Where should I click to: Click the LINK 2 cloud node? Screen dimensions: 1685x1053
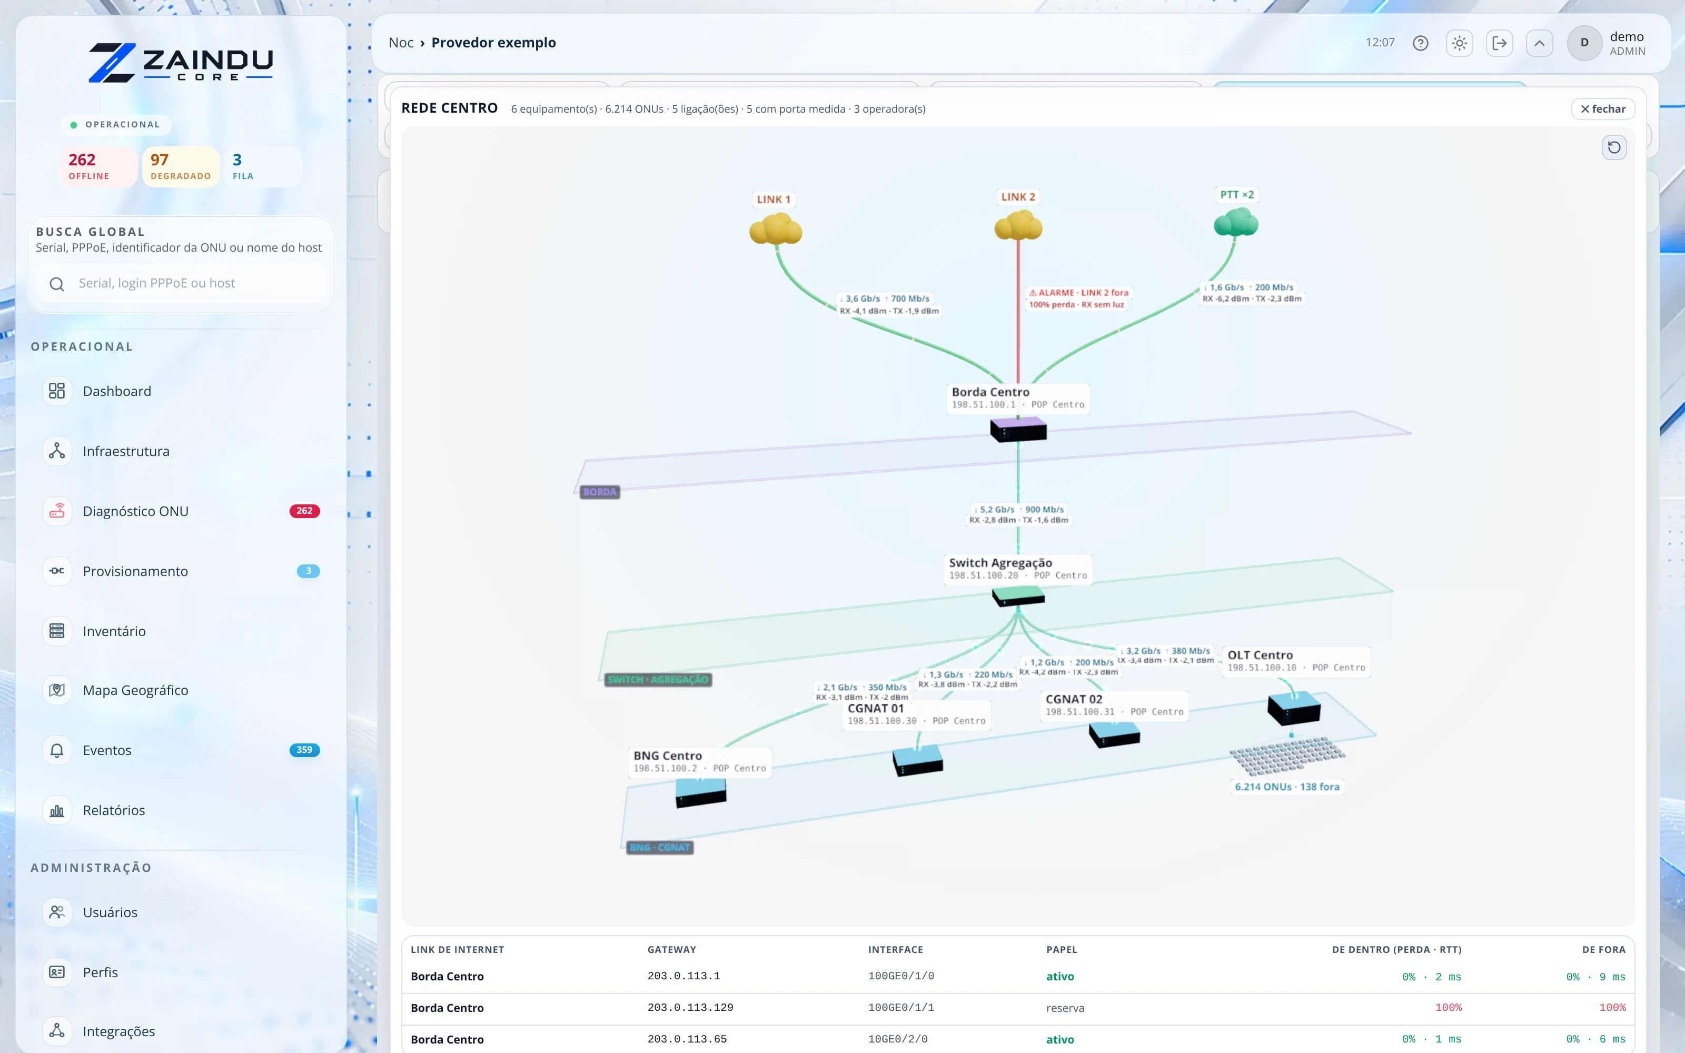pyautogui.click(x=1018, y=226)
